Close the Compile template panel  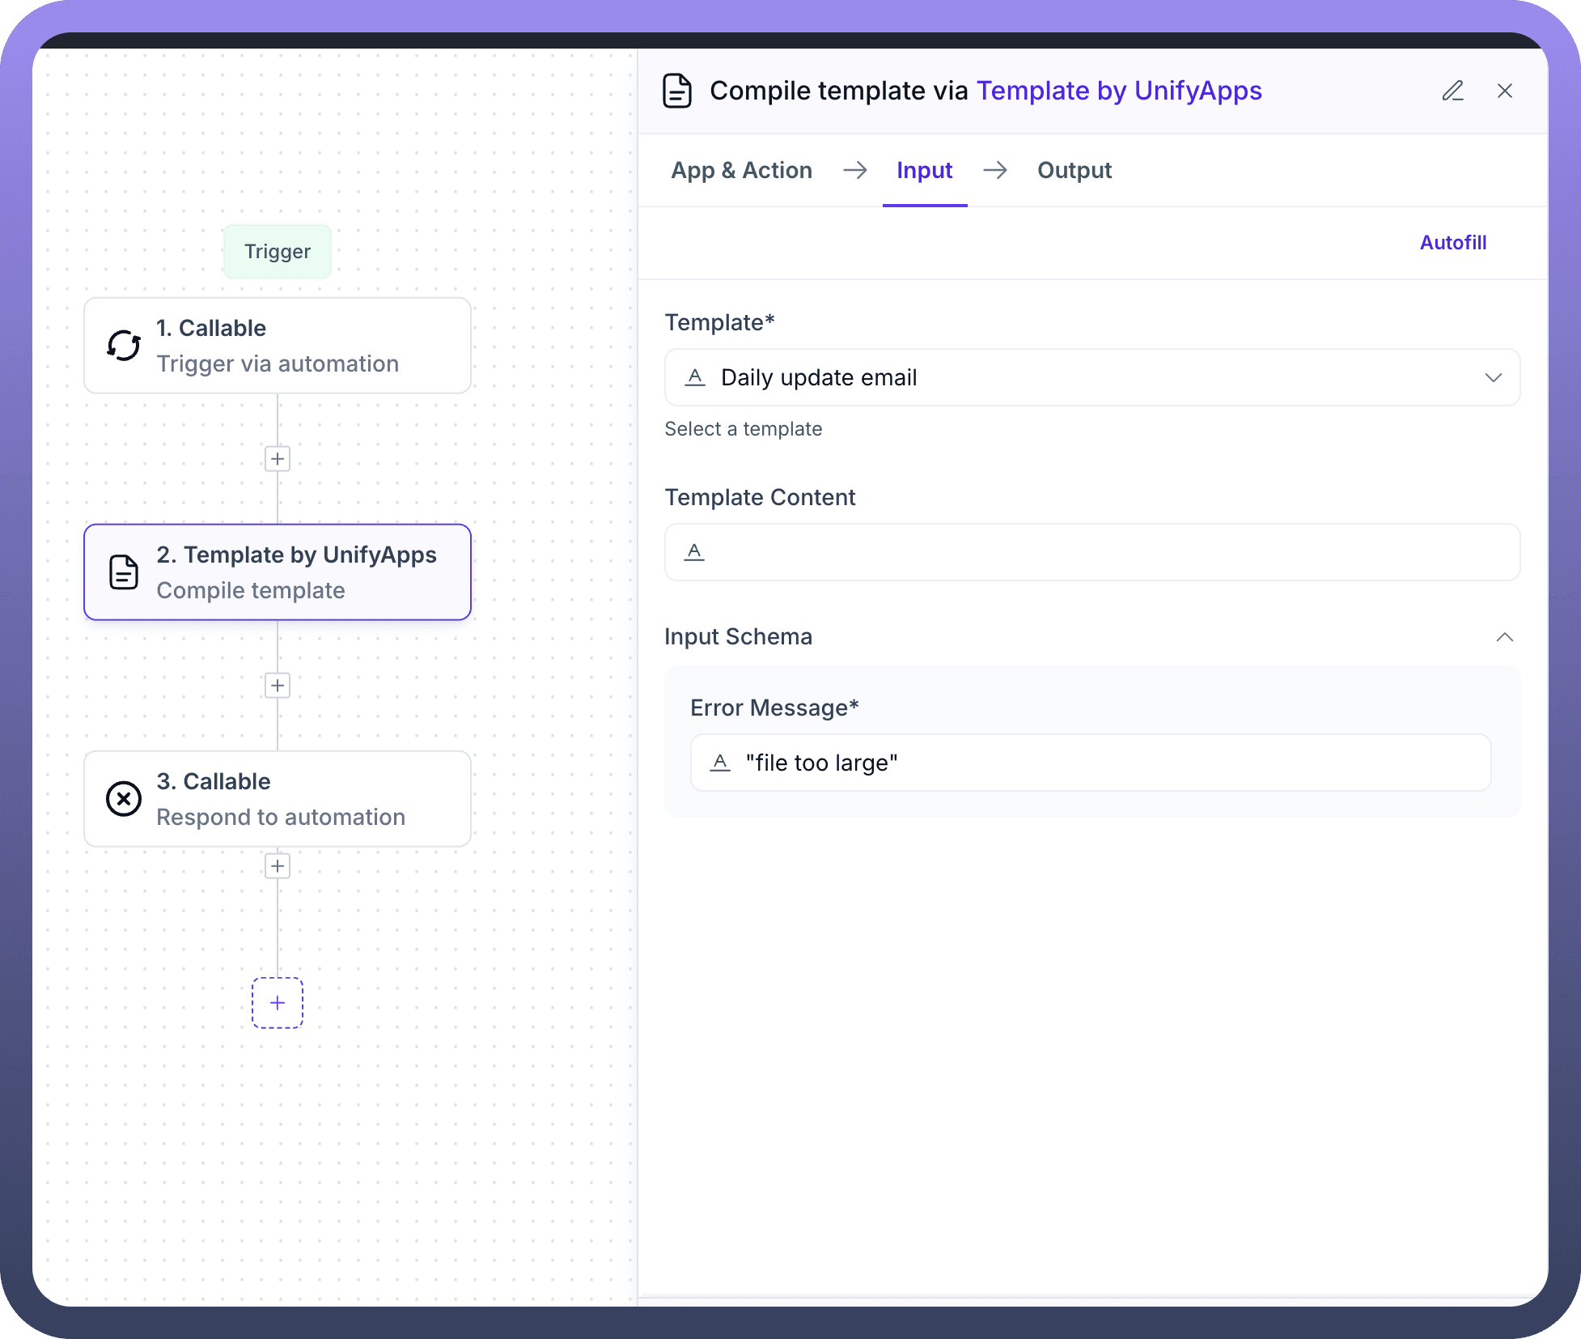(1504, 91)
